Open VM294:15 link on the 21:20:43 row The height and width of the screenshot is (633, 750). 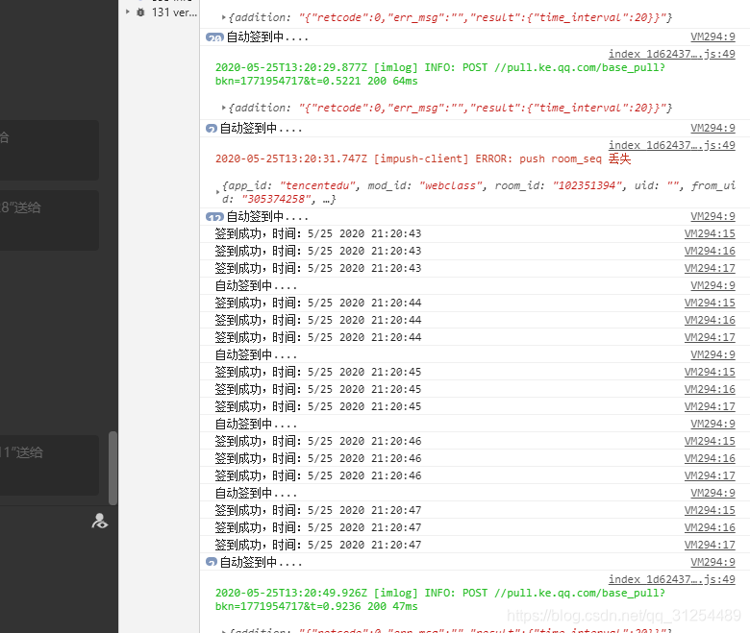pyautogui.click(x=710, y=233)
